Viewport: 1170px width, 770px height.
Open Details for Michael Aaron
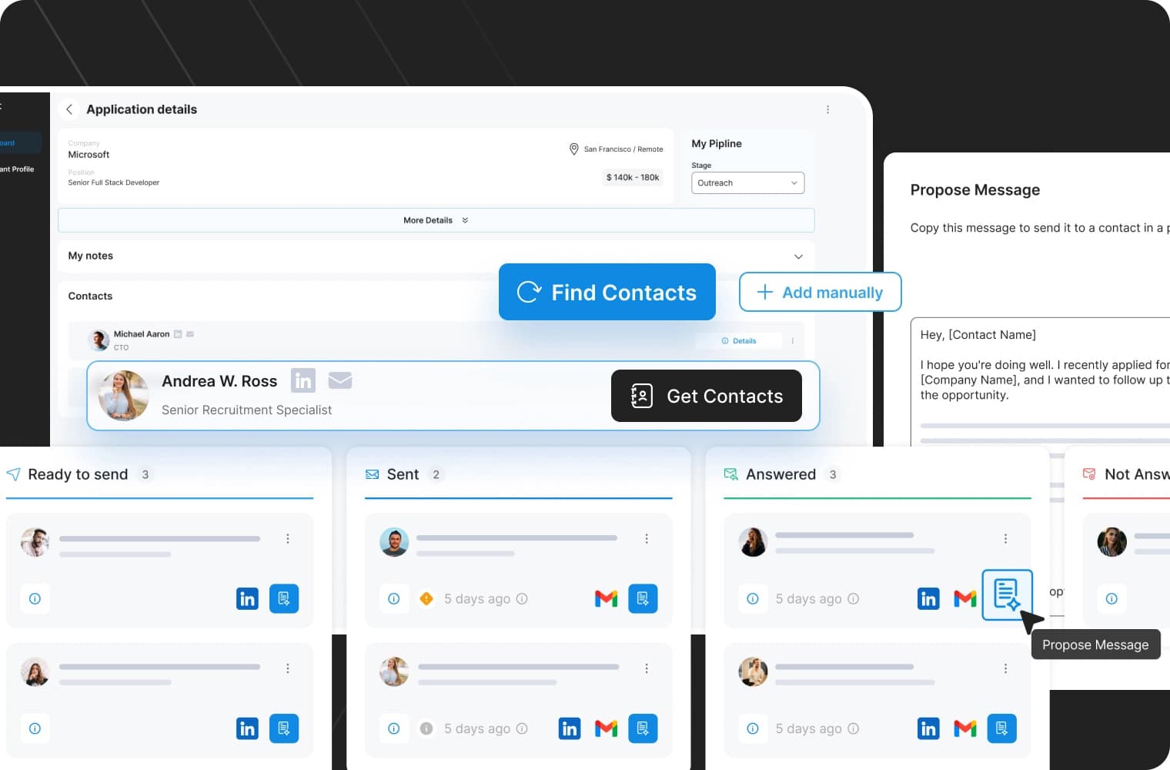tap(739, 340)
